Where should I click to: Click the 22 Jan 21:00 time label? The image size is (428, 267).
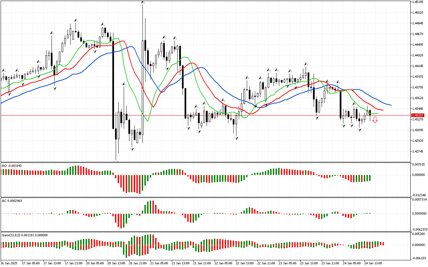click(x=266, y=263)
